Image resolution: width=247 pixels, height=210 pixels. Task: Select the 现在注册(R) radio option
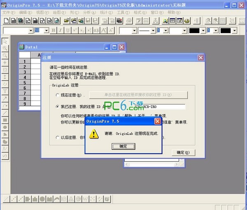(58, 95)
